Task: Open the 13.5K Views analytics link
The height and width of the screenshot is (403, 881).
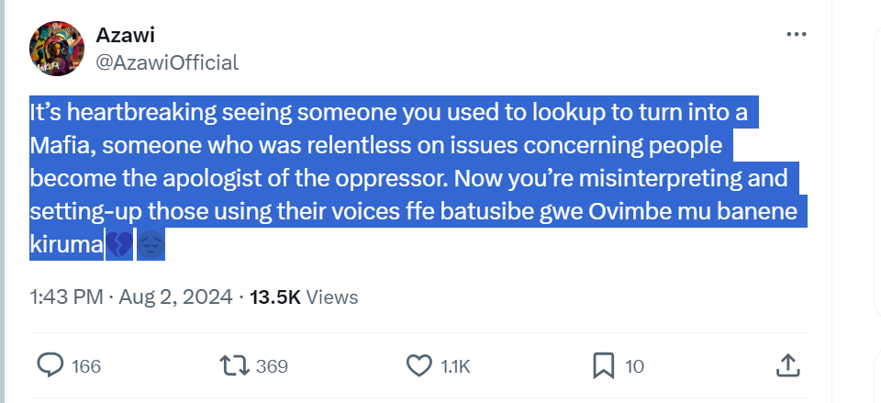Action: pos(303,297)
